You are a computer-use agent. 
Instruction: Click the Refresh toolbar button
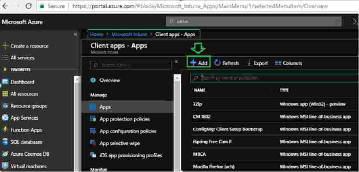pos(227,63)
